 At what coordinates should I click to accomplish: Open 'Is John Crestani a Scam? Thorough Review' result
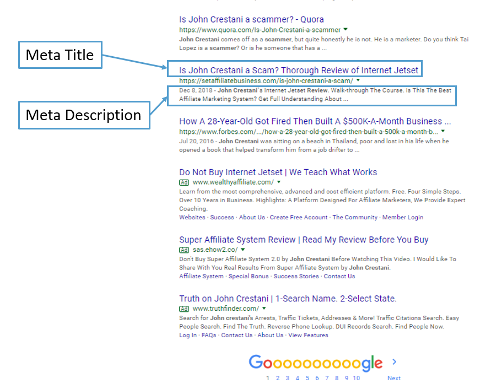coord(299,70)
